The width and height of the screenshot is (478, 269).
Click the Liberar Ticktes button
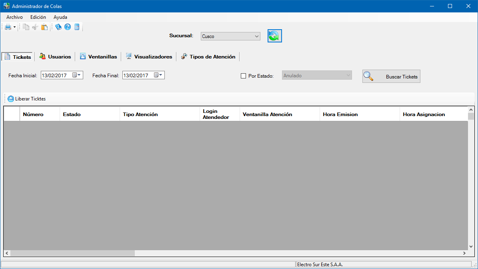point(26,99)
